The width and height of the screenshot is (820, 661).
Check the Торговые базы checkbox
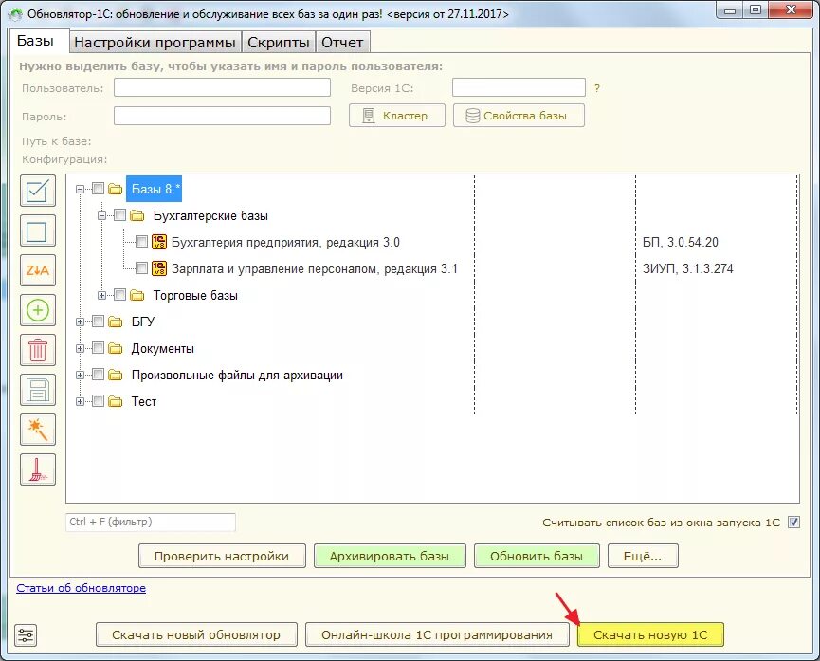click(x=119, y=295)
